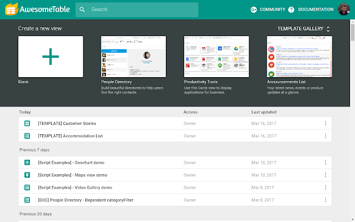Click the question mark help icon
This screenshot has height=222, width=355.
tap(291, 9)
